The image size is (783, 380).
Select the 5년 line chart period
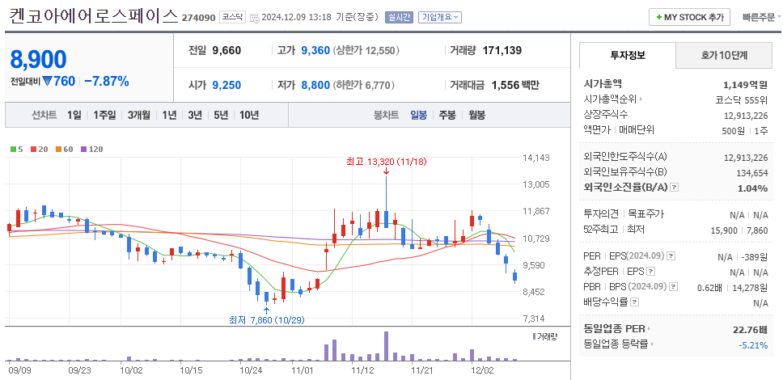coord(221,115)
